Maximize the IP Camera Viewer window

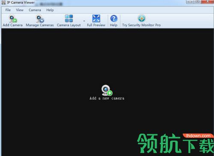[197, 2]
